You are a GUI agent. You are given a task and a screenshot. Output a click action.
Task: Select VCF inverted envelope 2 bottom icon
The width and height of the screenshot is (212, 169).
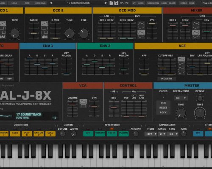181,73
